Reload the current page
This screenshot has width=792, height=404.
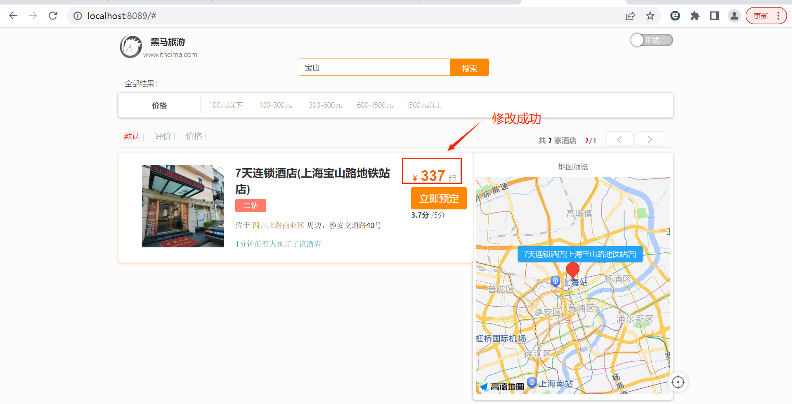coord(53,16)
